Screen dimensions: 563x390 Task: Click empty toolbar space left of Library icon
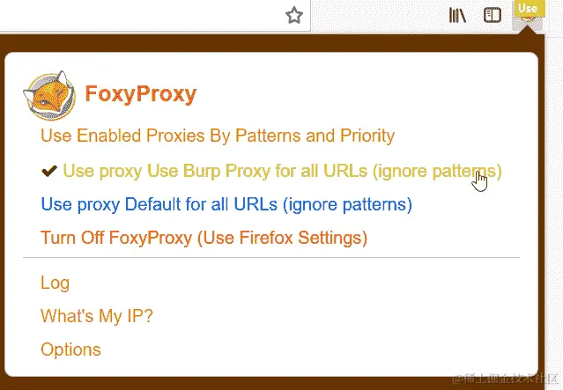(x=377, y=16)
